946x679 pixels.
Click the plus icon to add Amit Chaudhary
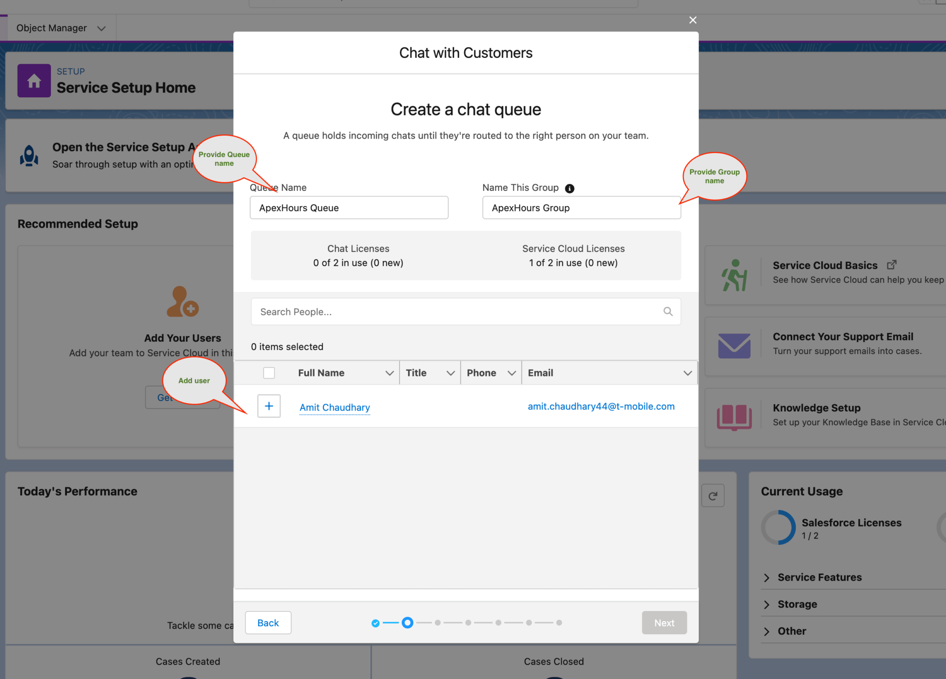(269, 406)
